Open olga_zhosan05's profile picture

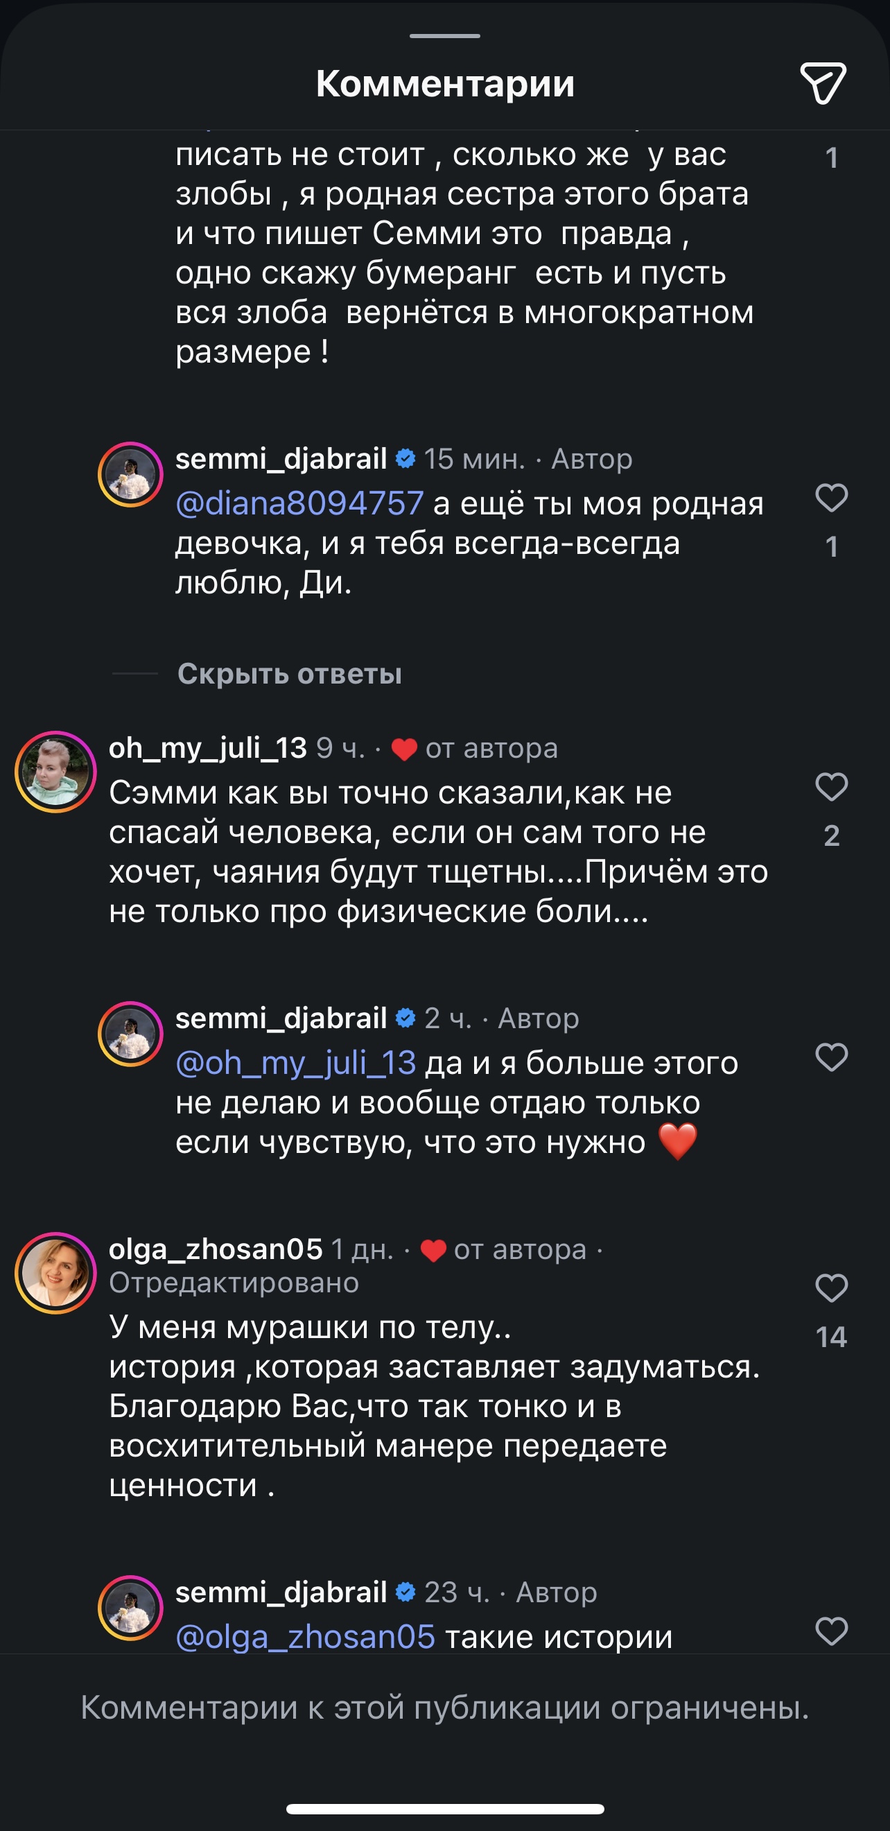pos(55,1272)
